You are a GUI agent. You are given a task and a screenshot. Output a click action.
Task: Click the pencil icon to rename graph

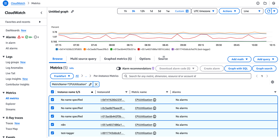72,12
